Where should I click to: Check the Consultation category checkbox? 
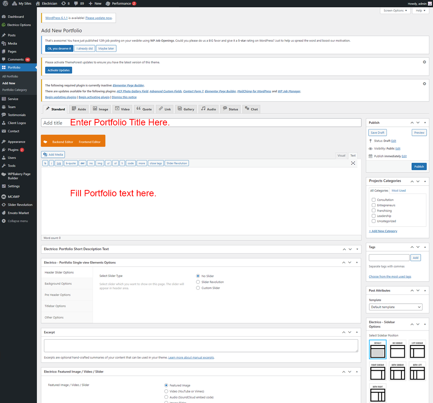pos(373,200)
